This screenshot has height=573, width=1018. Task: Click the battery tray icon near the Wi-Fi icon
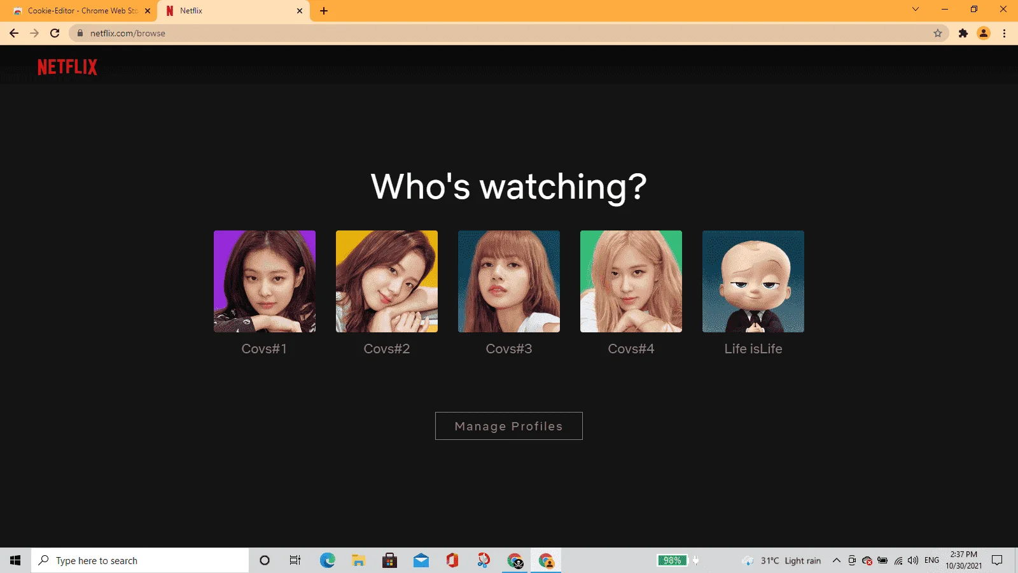882,560
